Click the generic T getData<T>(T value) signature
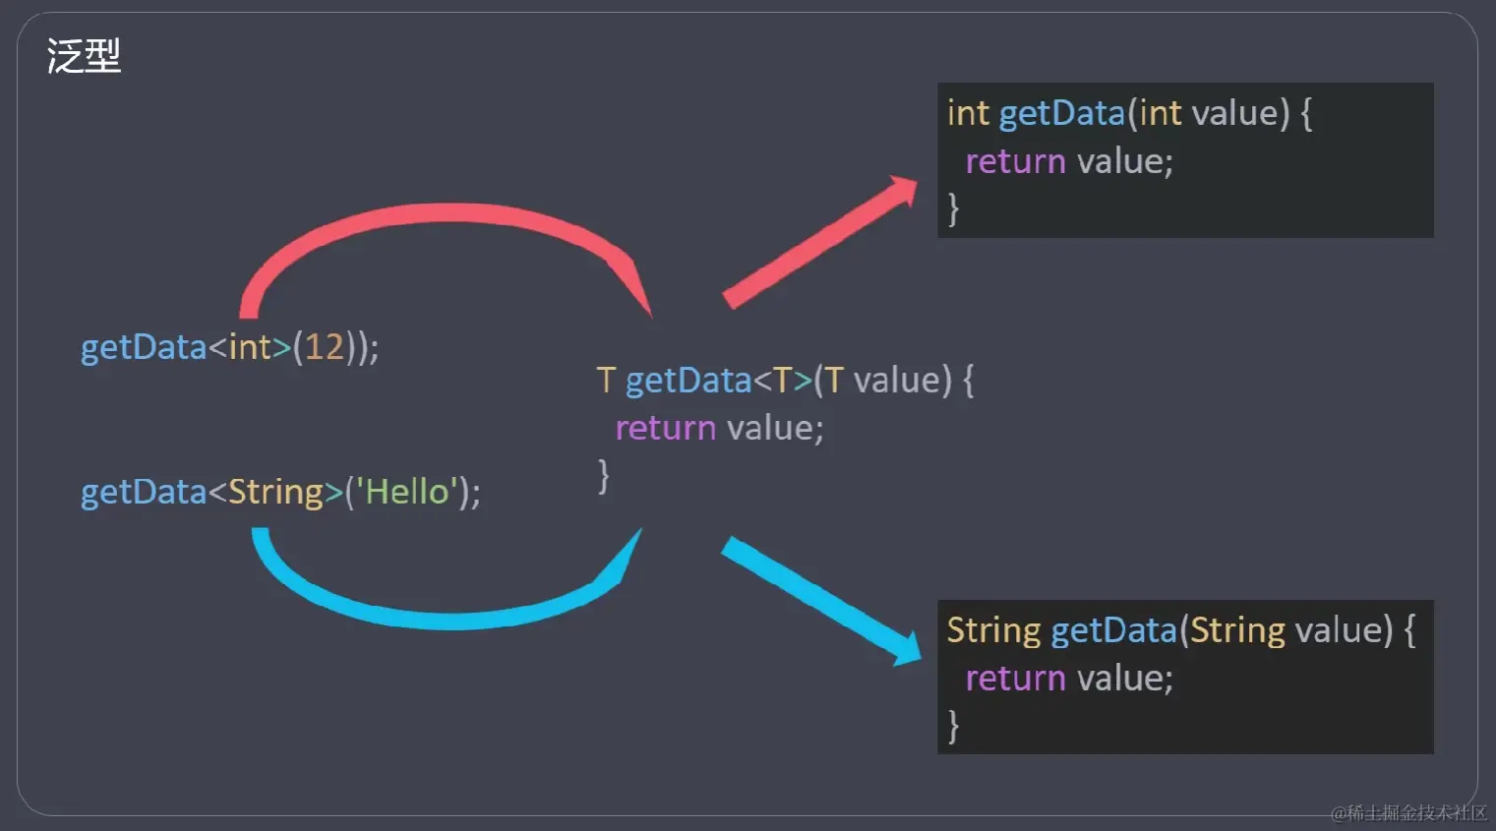This screenshot has width=1496, height=831. pyautogui.click(x=784, y=381)
